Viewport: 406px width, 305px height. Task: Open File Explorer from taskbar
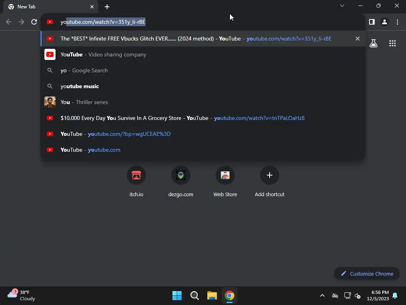(212, 295)
